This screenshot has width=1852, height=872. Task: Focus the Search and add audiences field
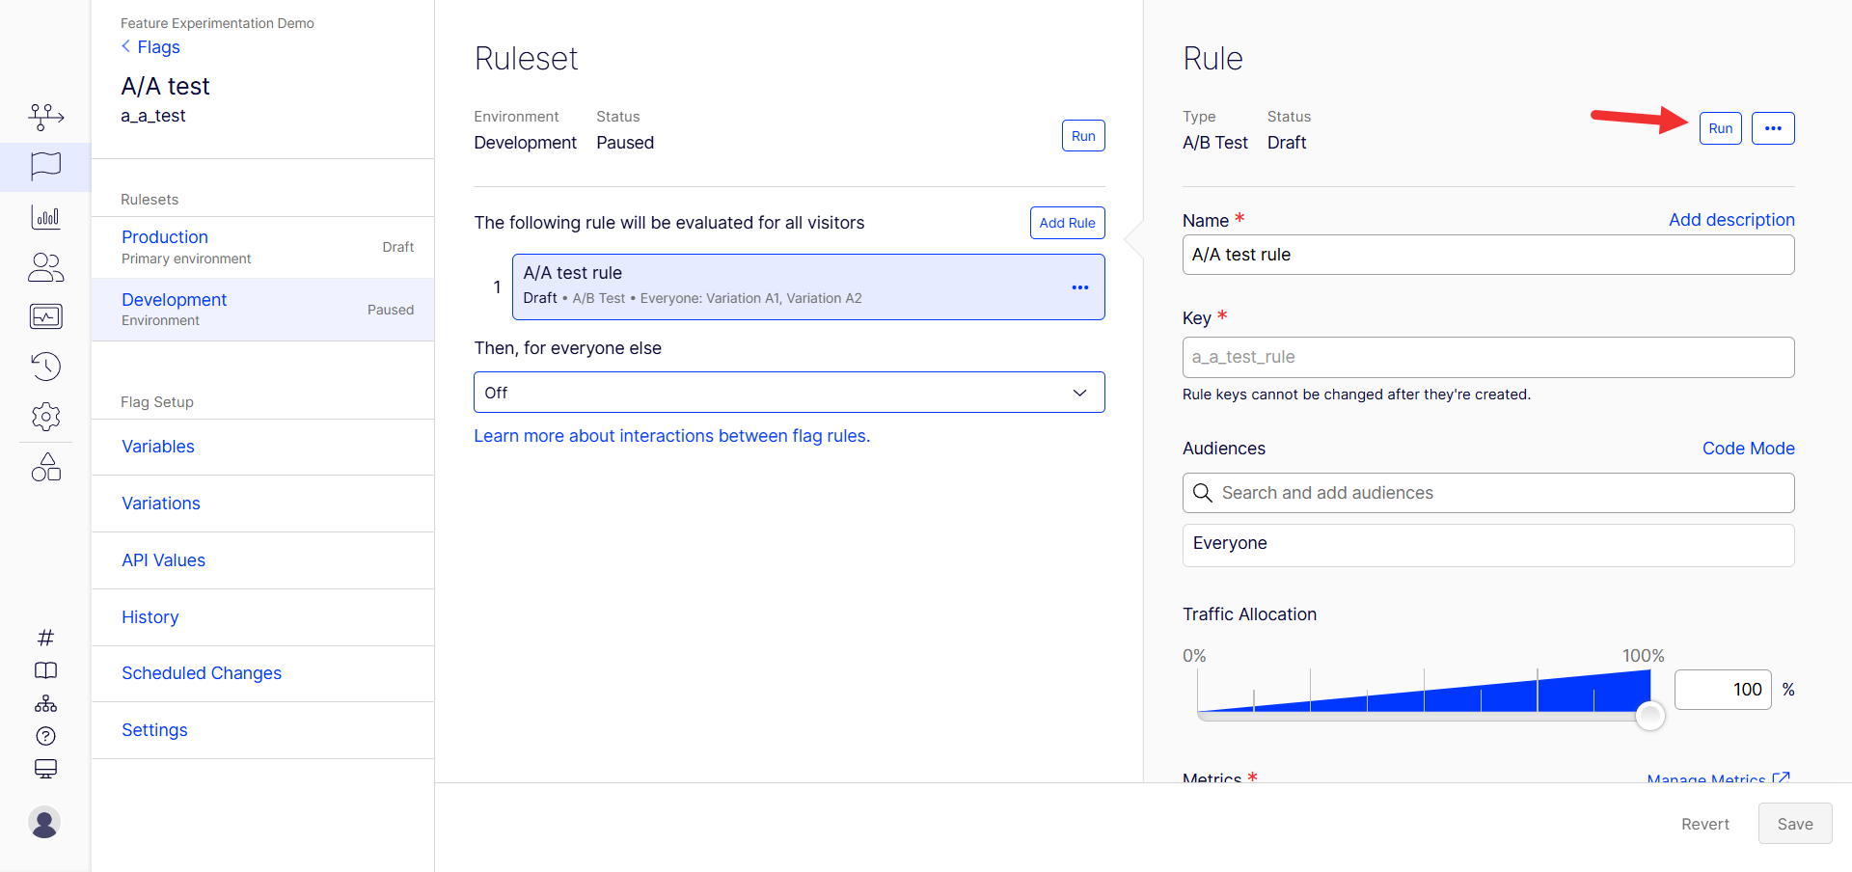[x=1488, y=493]
